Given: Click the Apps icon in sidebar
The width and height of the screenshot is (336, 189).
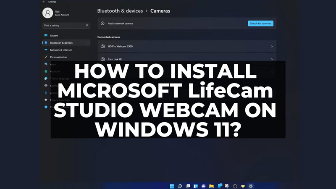Looking at the screenshot, I should (x=46, y=64).
